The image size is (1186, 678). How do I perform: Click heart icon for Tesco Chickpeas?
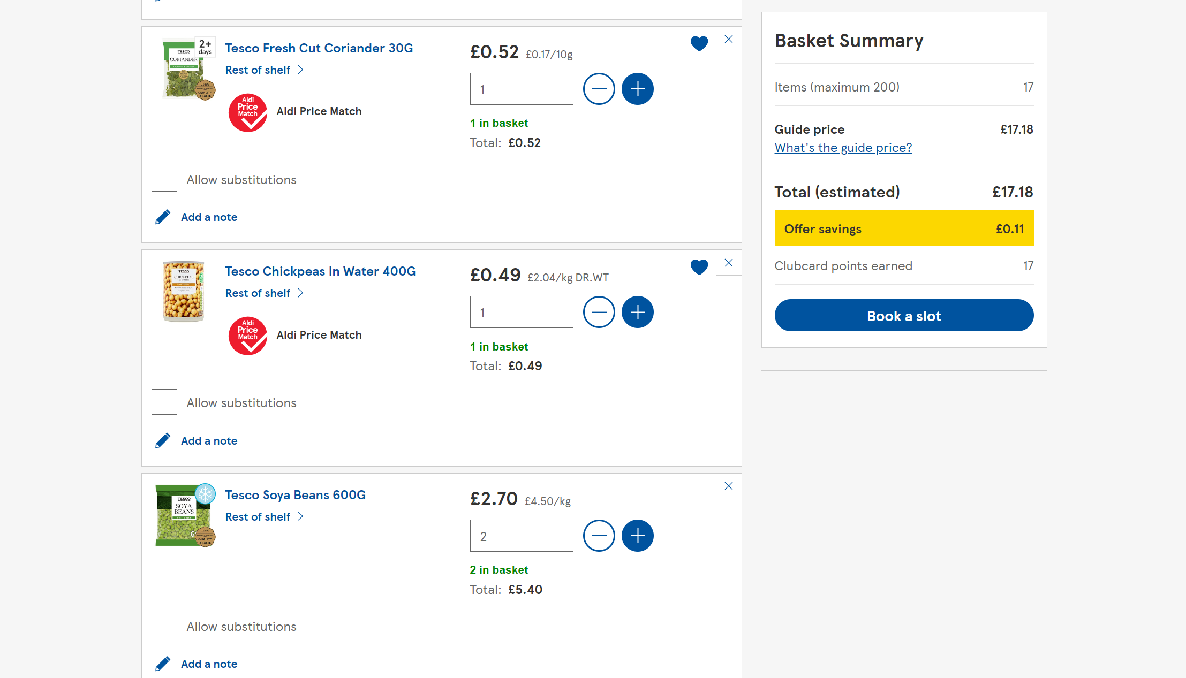pyautogui.click(x=699, y=266)
